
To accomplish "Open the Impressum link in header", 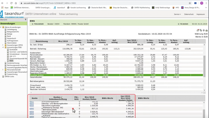I will click(200, 14).
